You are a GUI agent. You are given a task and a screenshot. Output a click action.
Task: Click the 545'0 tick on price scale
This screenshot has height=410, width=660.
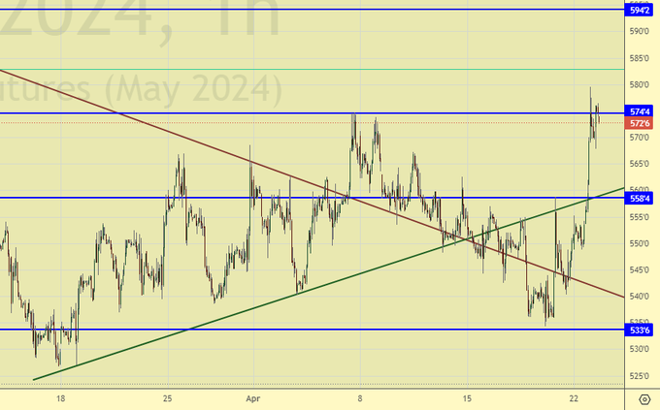(x=640, y=269)
